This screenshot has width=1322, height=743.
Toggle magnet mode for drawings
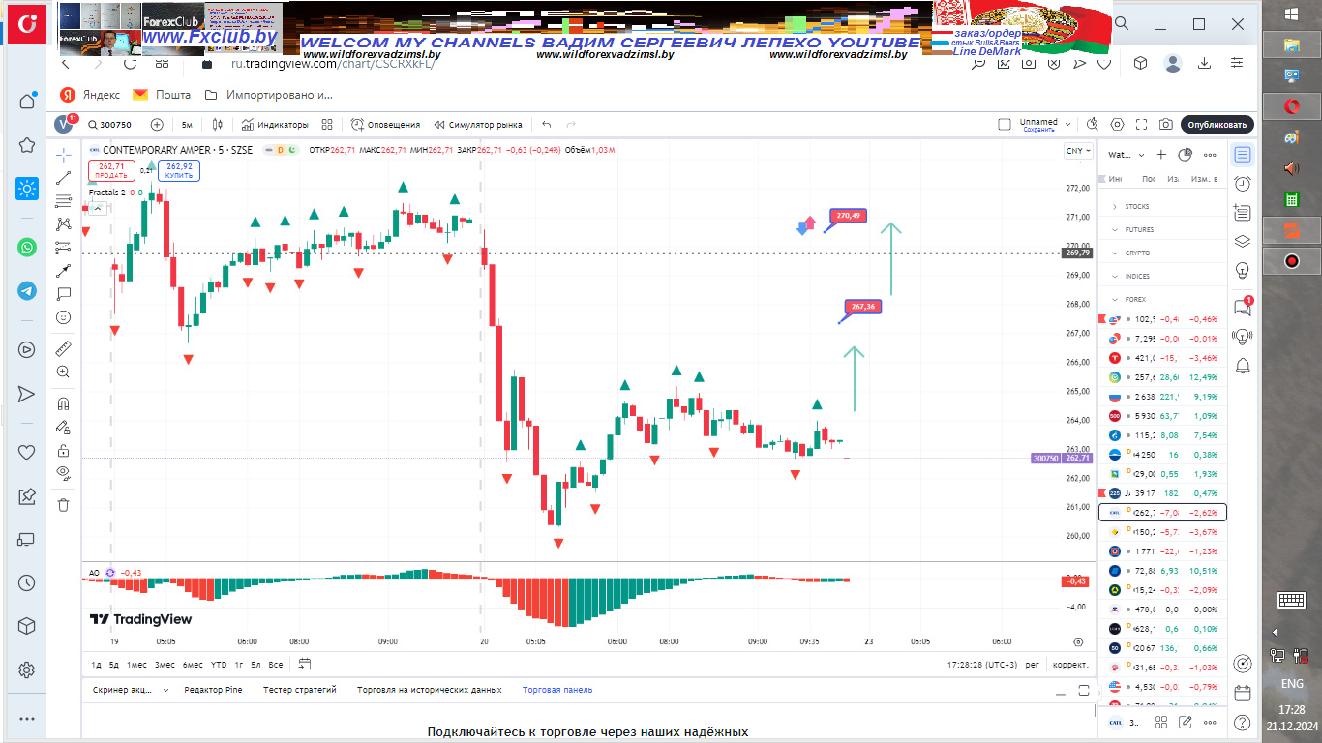pos(63,403)
